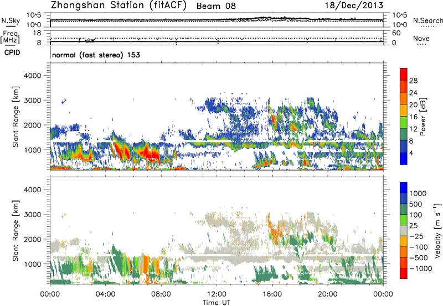Select the "−25" label on Velocity colorbar

(x=416, y=236)
